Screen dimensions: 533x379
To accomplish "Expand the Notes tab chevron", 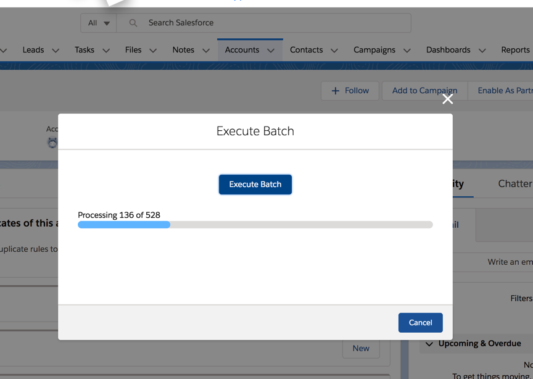I will click(205, 49).
